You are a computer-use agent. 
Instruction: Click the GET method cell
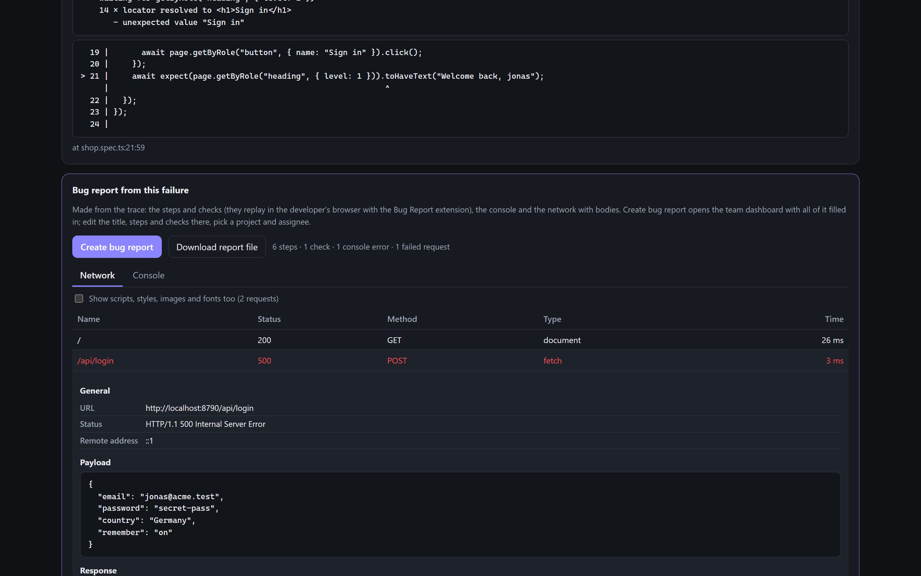[x=394, y=340]
